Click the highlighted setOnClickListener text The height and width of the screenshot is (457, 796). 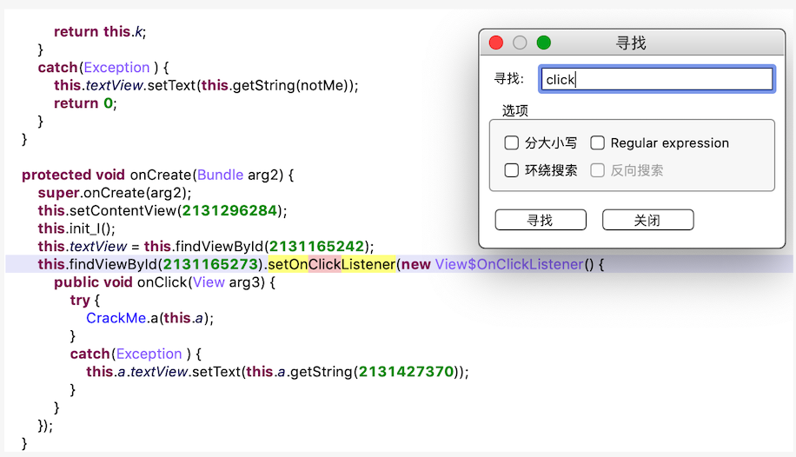point(331,264)
